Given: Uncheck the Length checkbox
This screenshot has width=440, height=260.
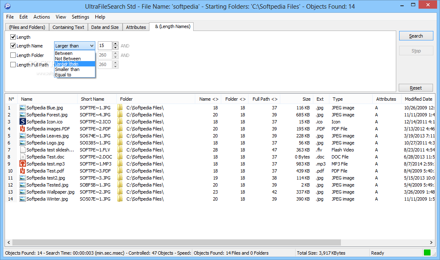Looking at the screenshot, I should click(13, 37).
